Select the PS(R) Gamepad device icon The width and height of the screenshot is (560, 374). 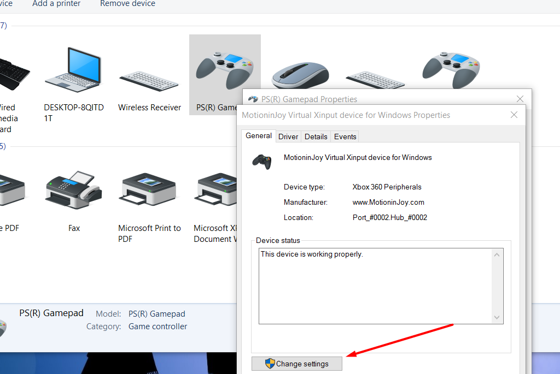(x=225, y=70)
